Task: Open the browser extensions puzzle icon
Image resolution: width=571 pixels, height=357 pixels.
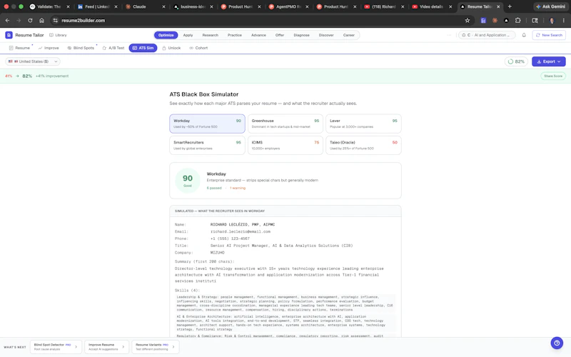Action: click(517, 21)
